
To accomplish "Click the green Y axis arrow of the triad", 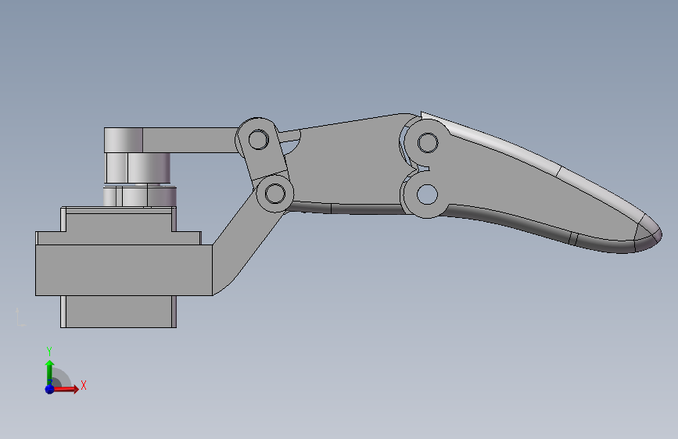I will (50, 372).
